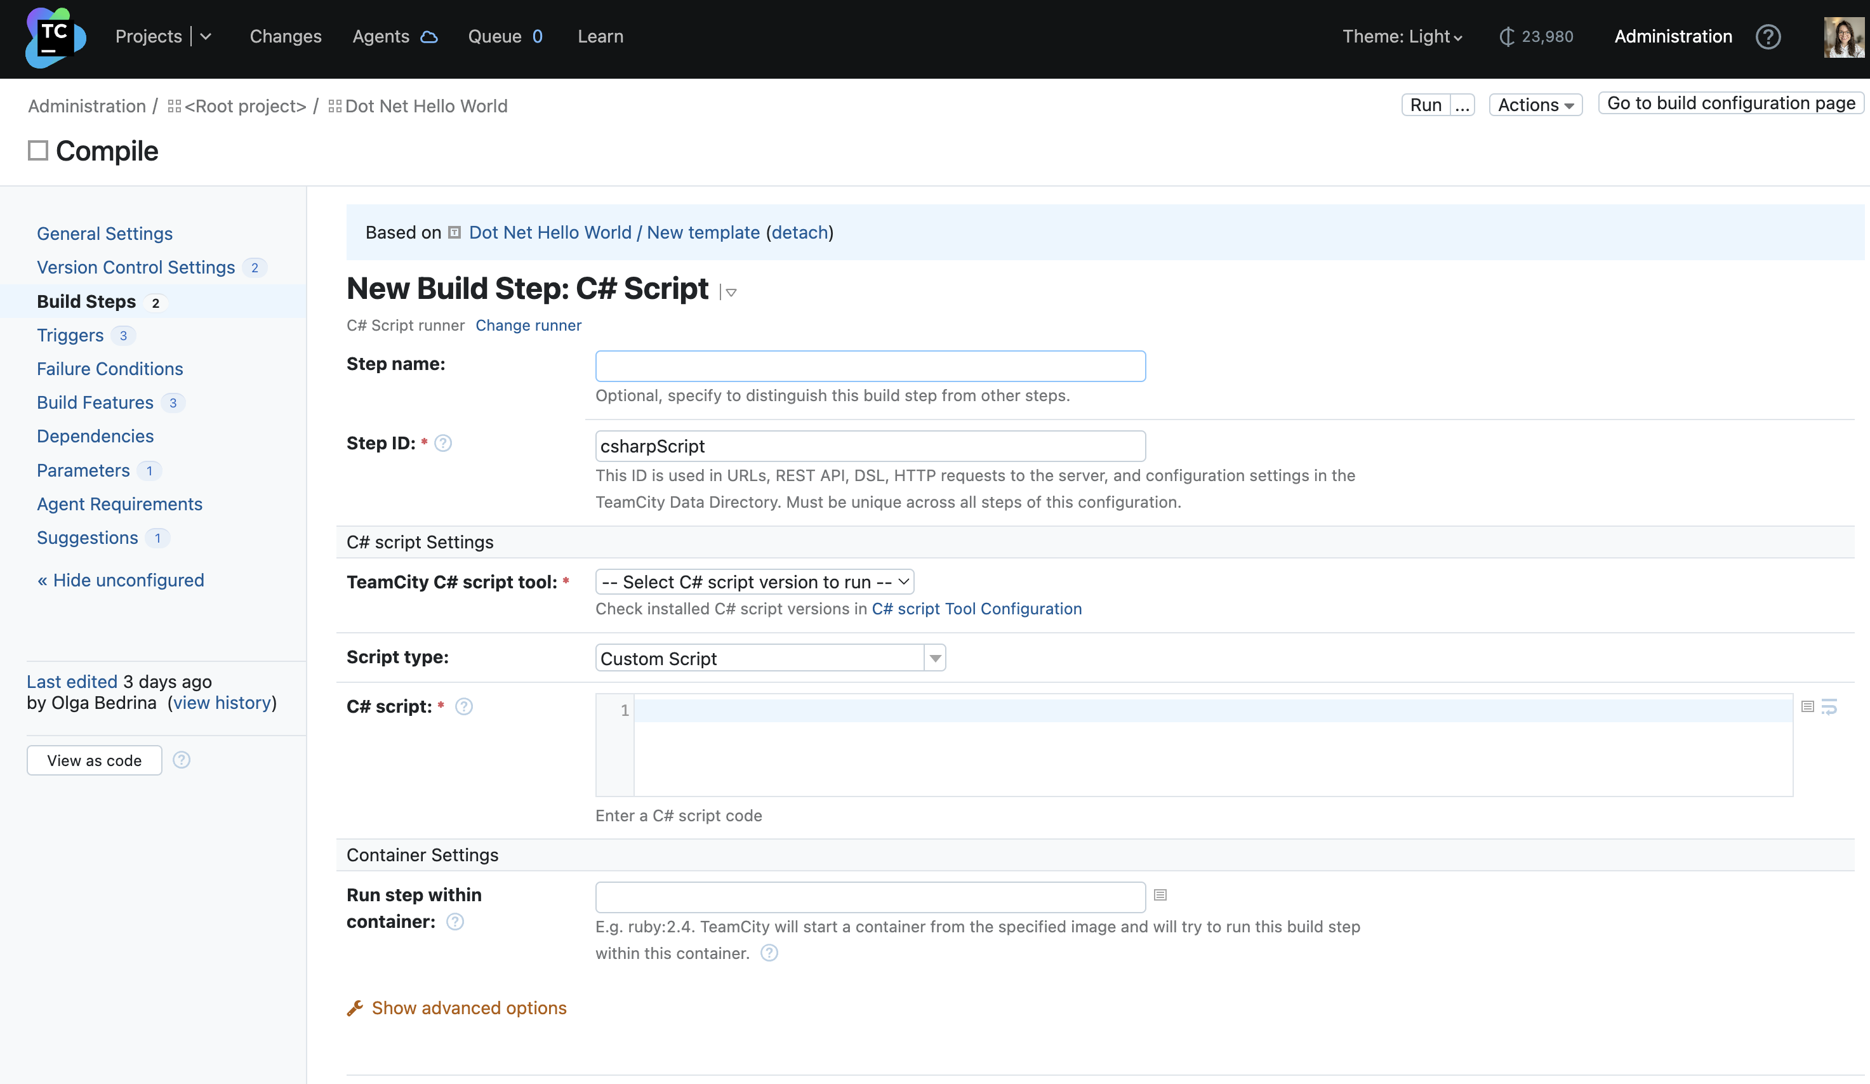Click the help icon beside C# script label
1870x1084 pixels.
pos(465,706)
